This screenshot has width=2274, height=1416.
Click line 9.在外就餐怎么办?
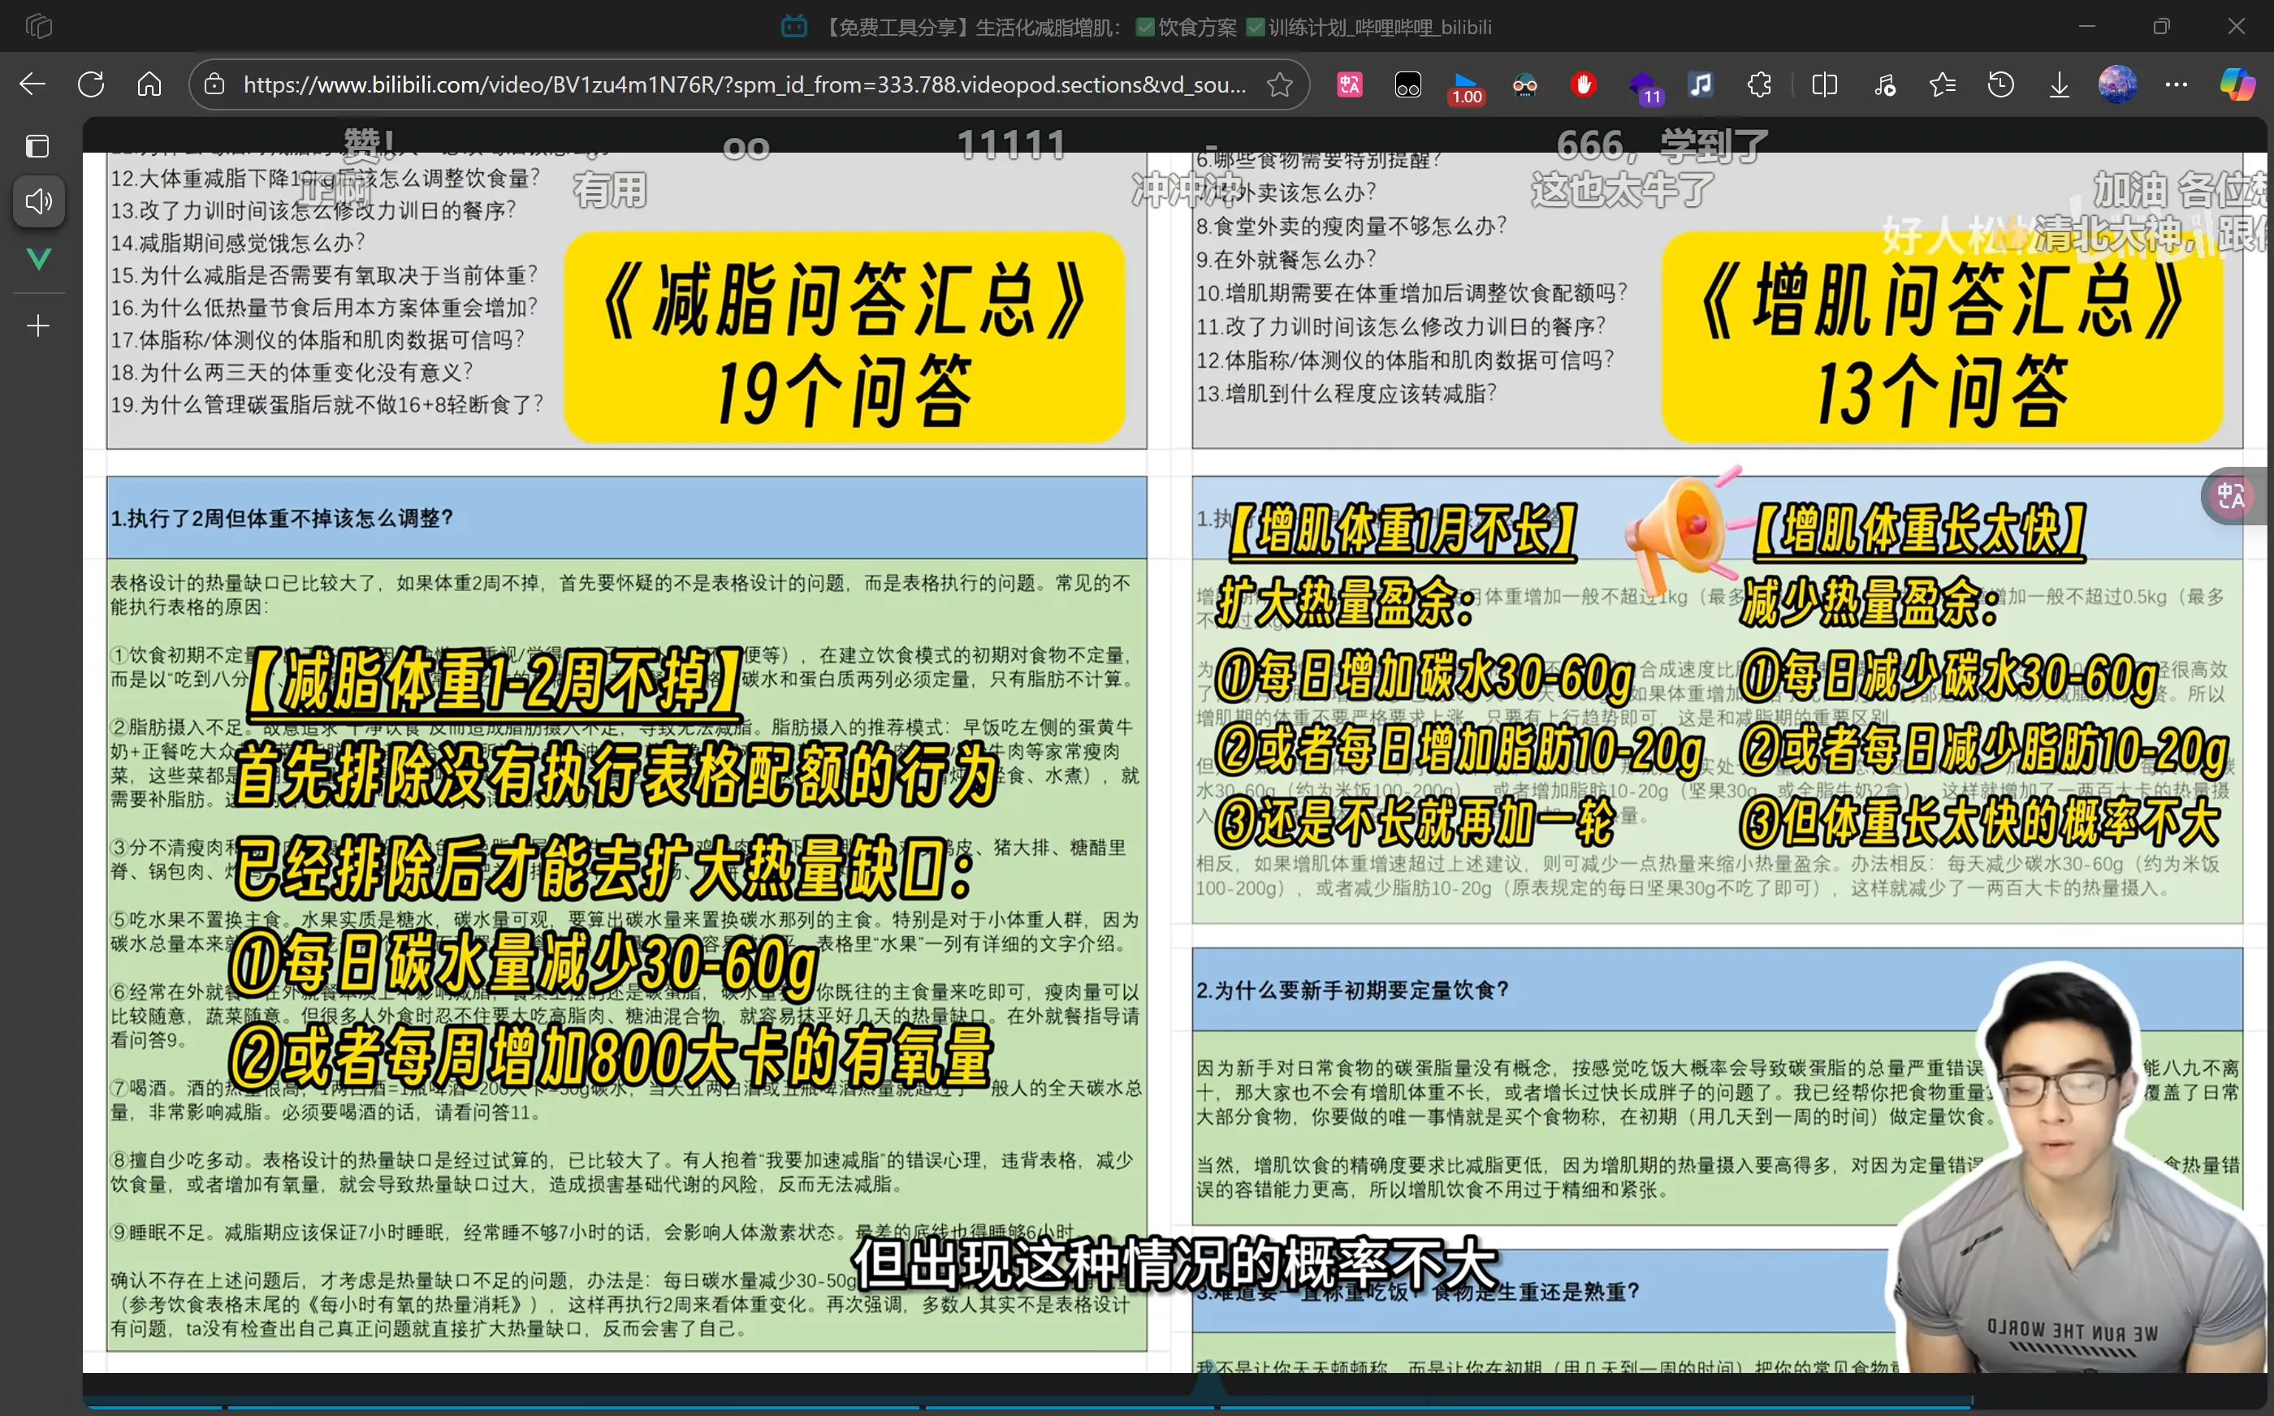(1286, 260)
